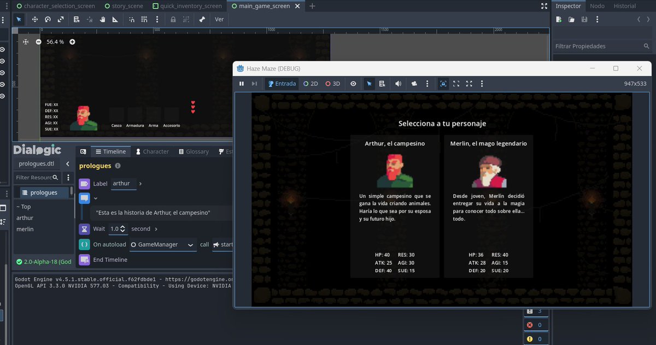Image resolution: width=656 pixels, height=345 pixels.
Task: Click the next frame step button
Action: (254, 84)
